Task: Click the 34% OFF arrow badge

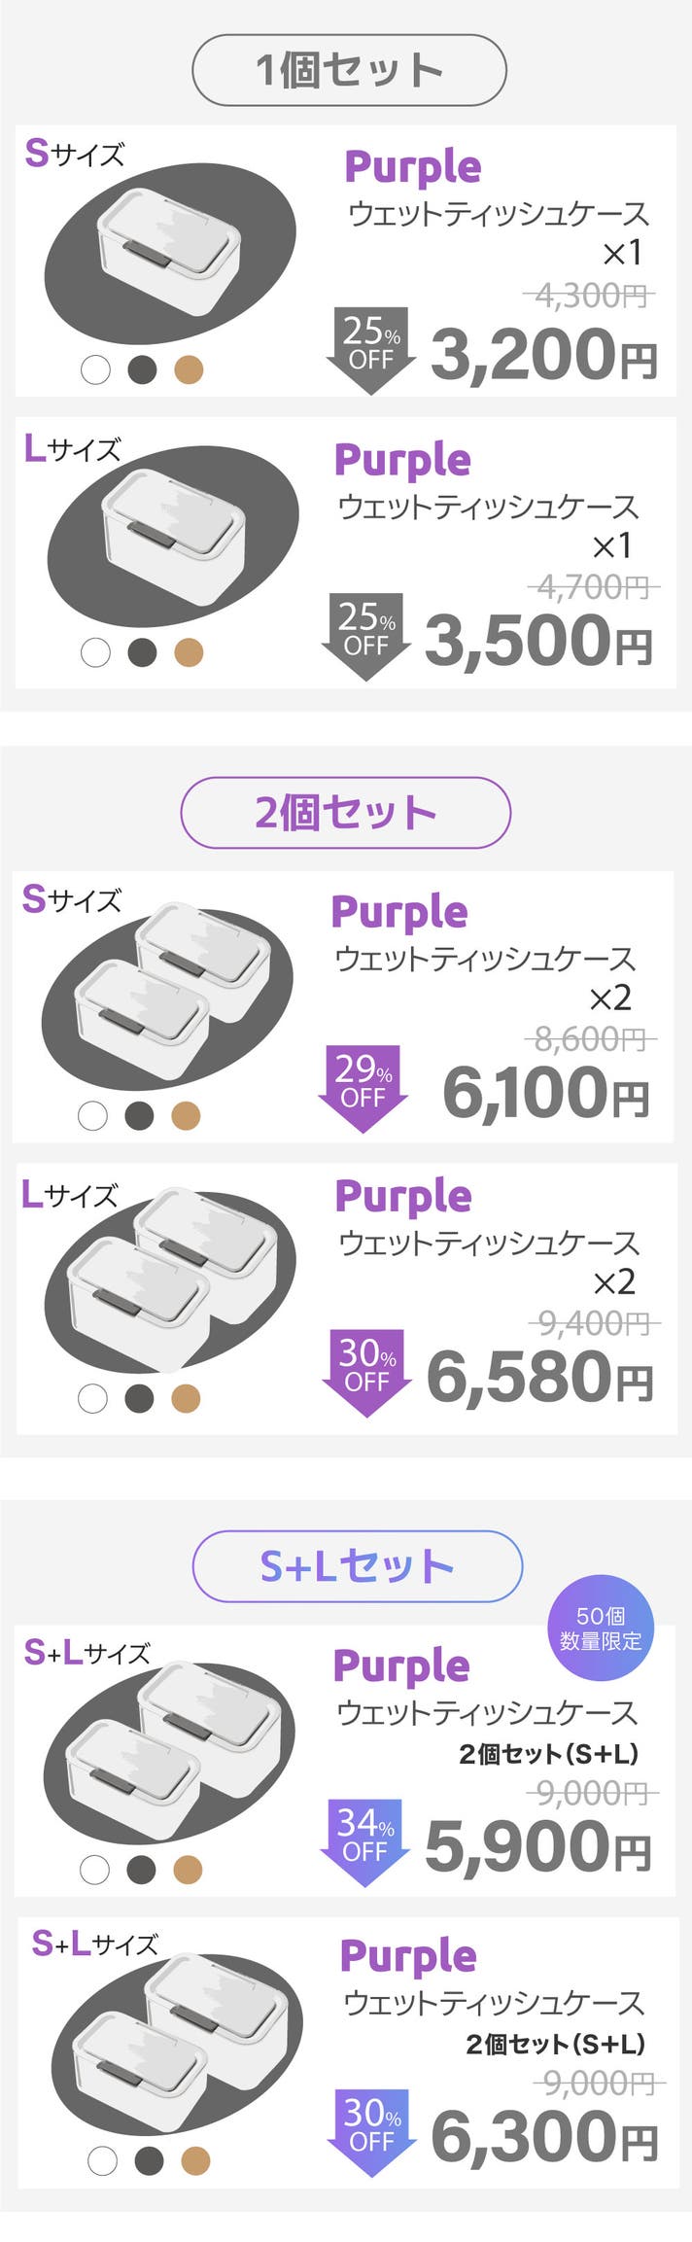Action: pyautogui.click(x=364, y=1841)
